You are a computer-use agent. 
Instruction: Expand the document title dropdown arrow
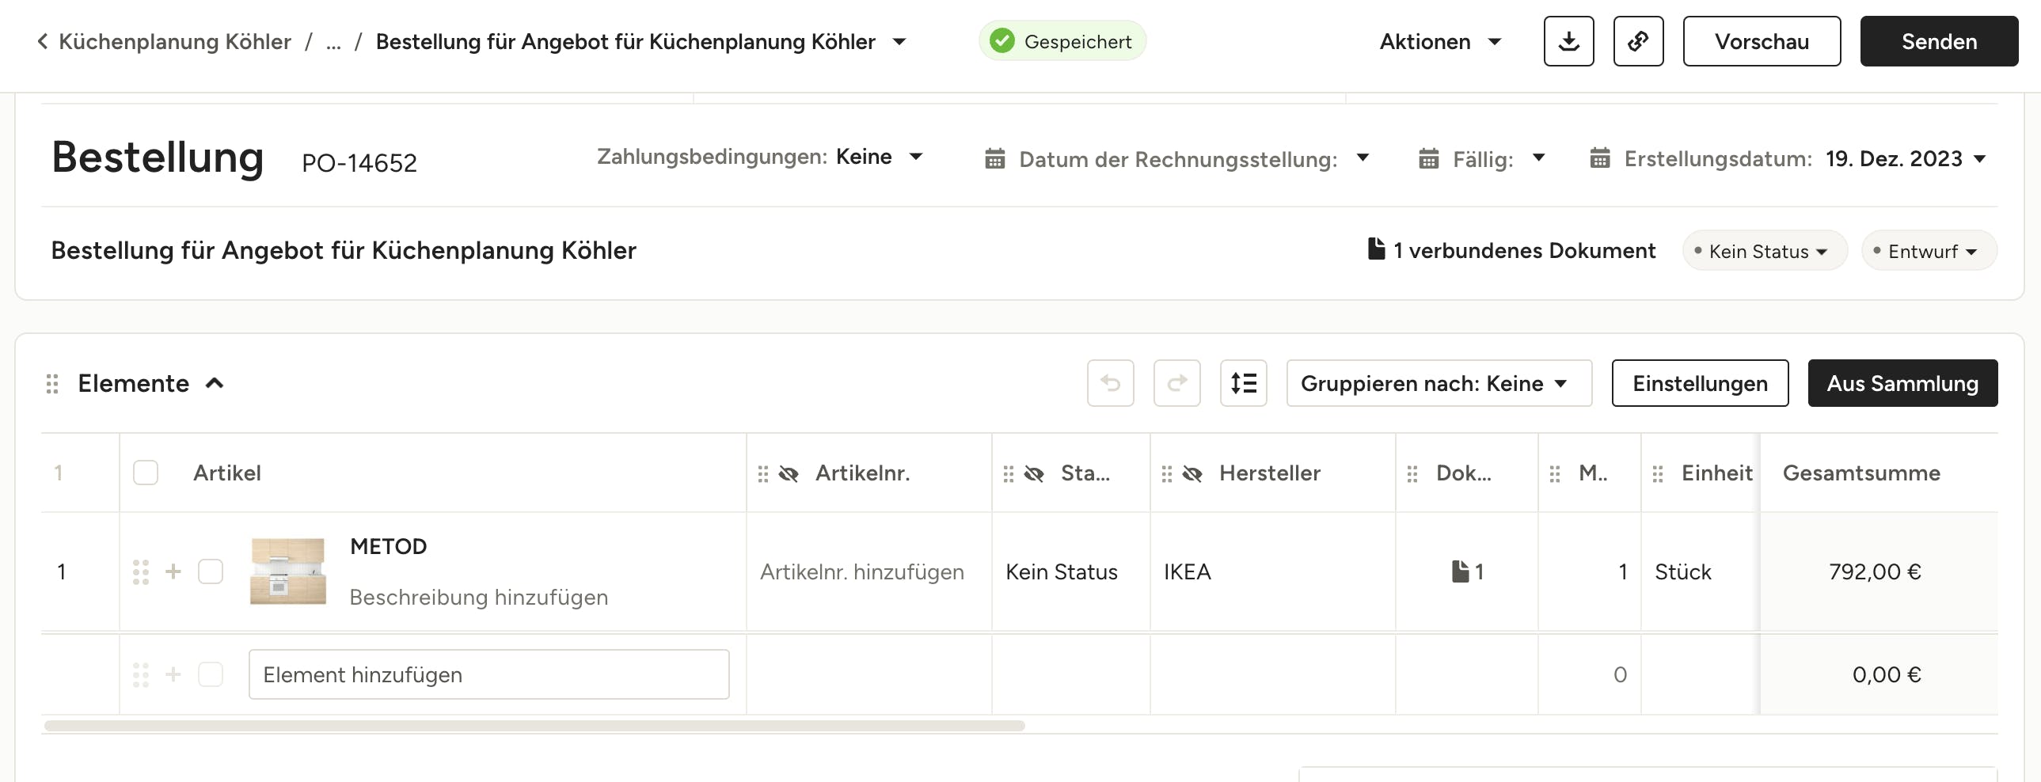coord(899,41)
